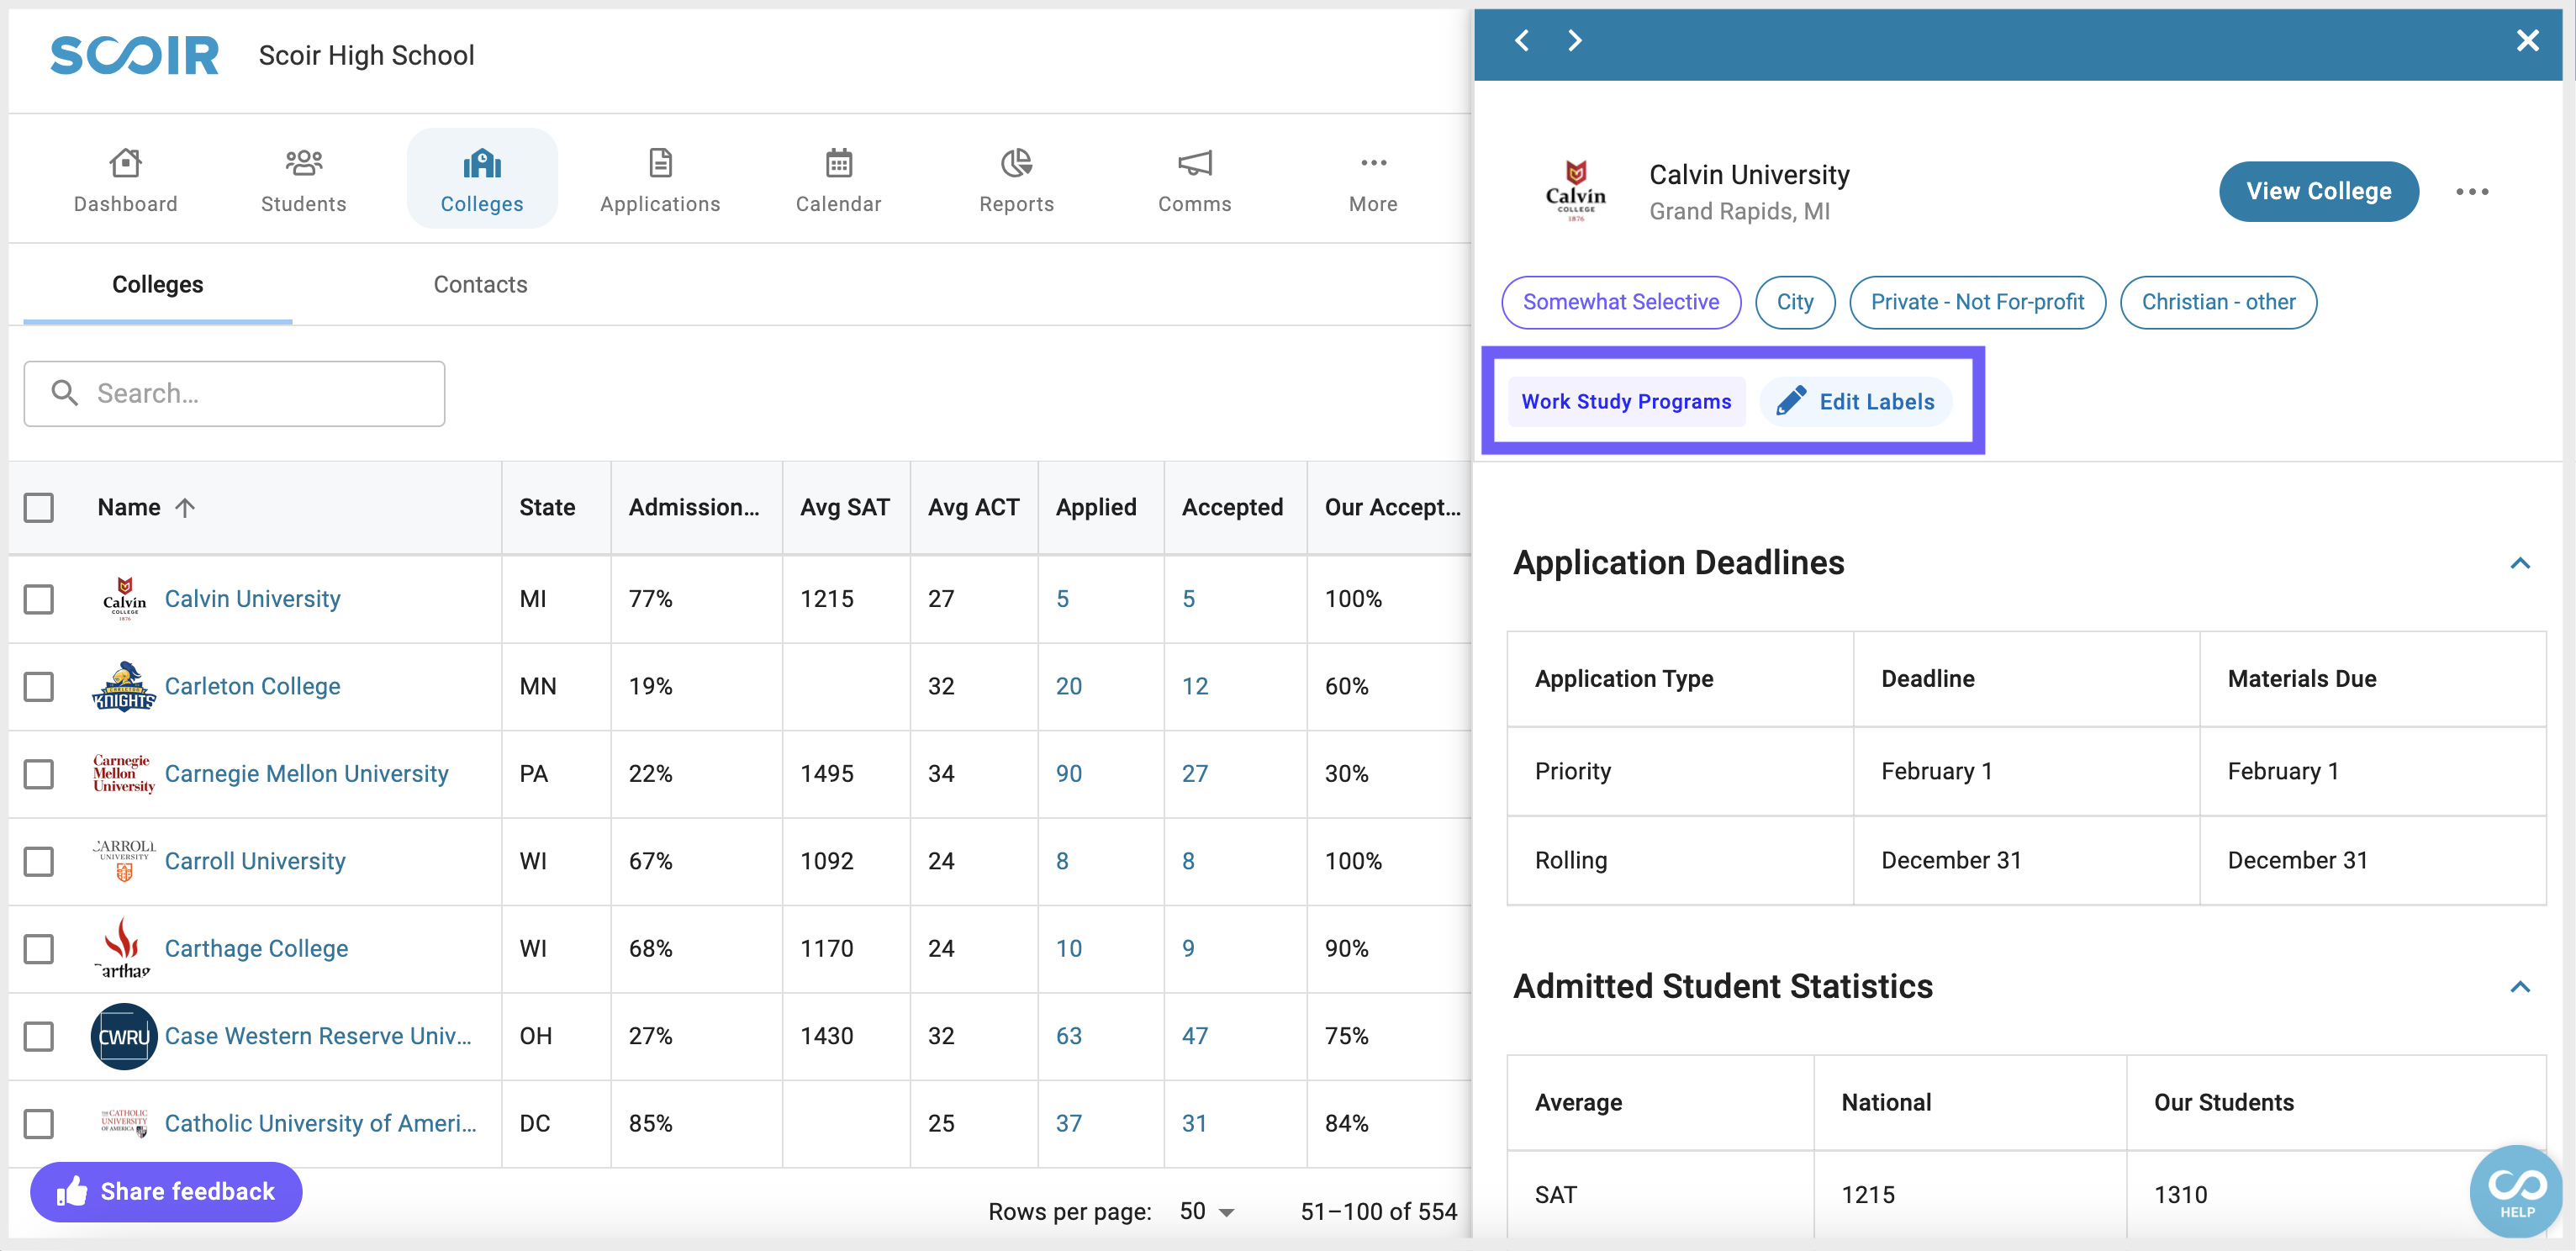Open the Rows per page dropdown
Screen dimensions: 2576x1251
tap(1207, 1211)
